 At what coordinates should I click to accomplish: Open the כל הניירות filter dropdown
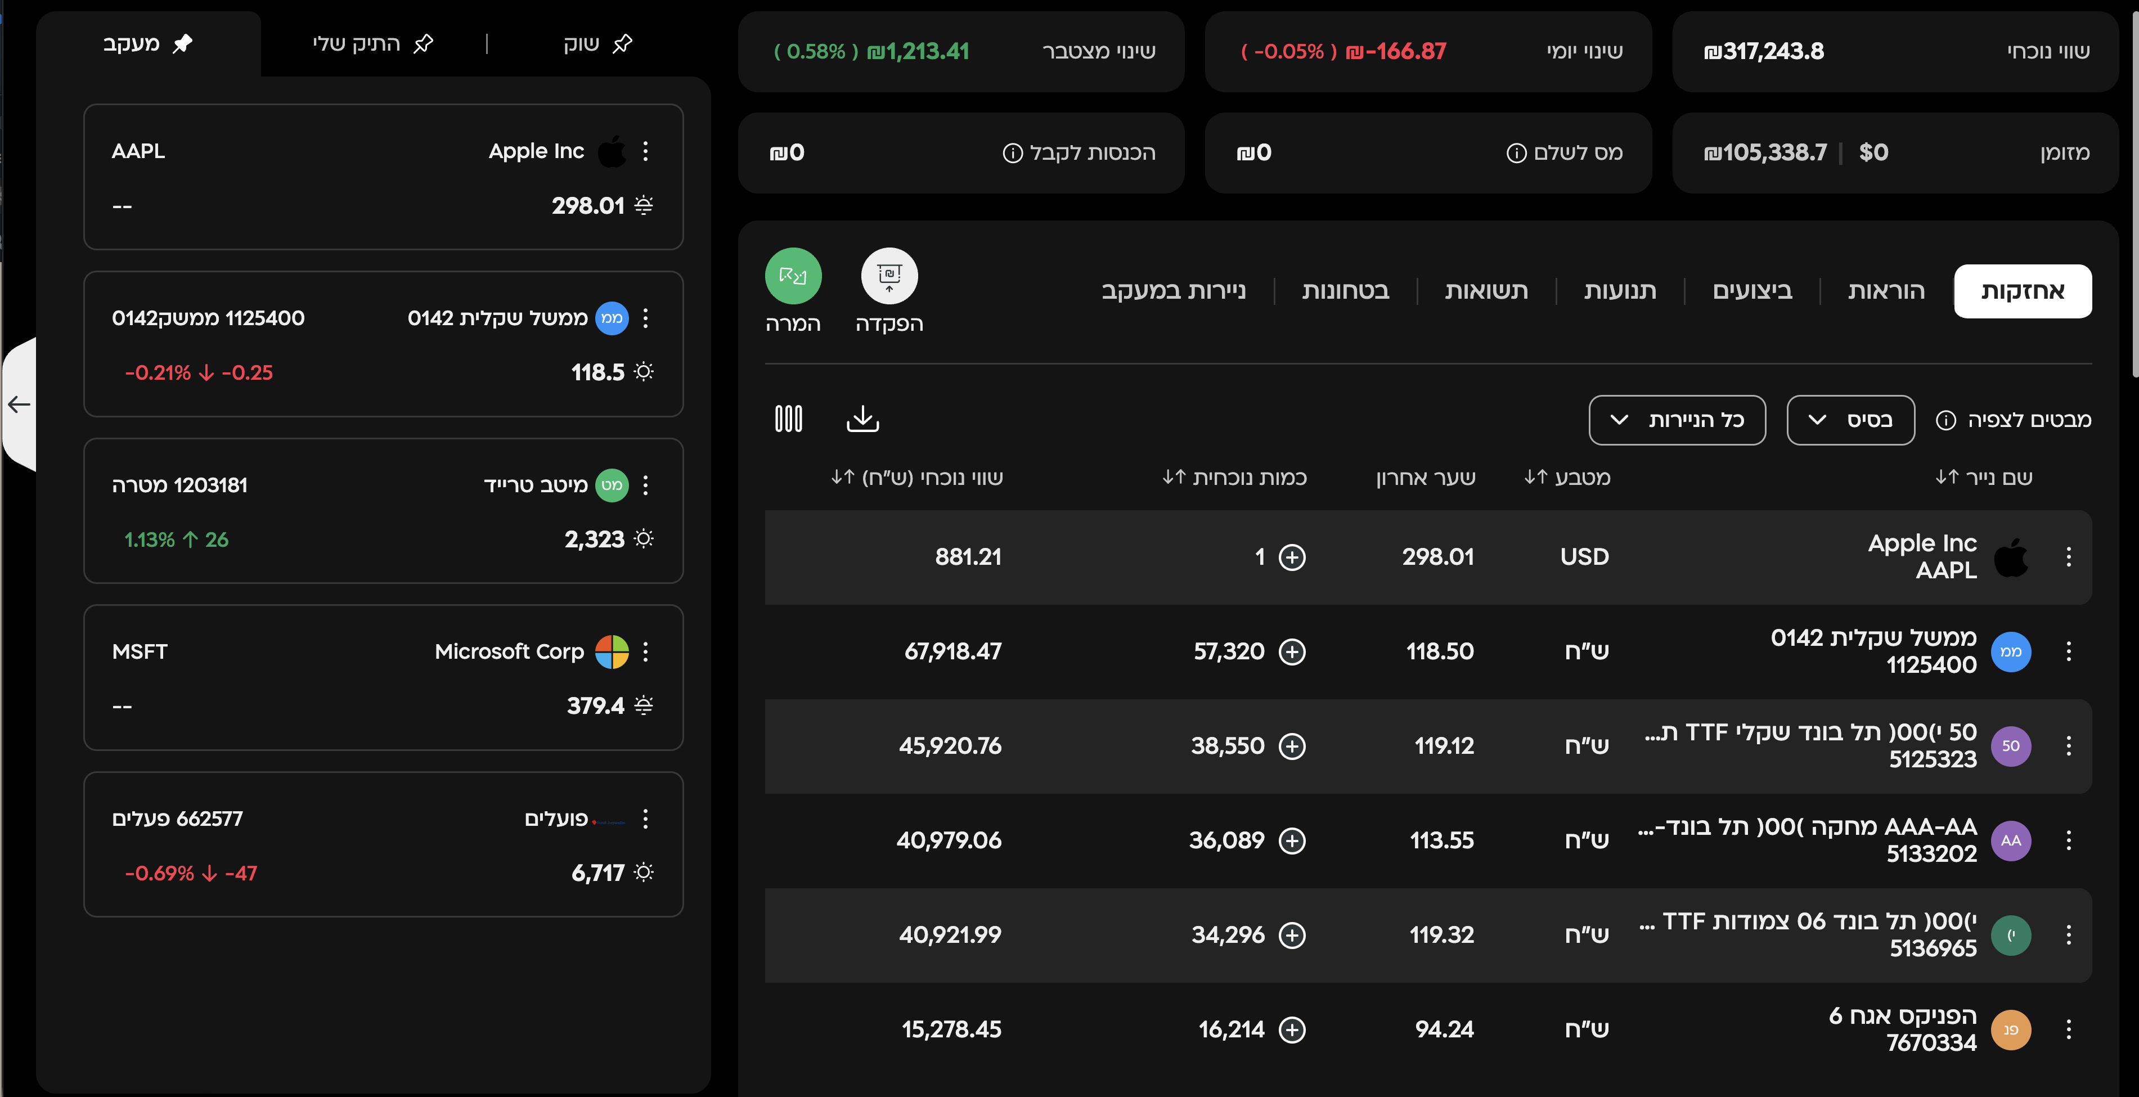pos(1677,420)
